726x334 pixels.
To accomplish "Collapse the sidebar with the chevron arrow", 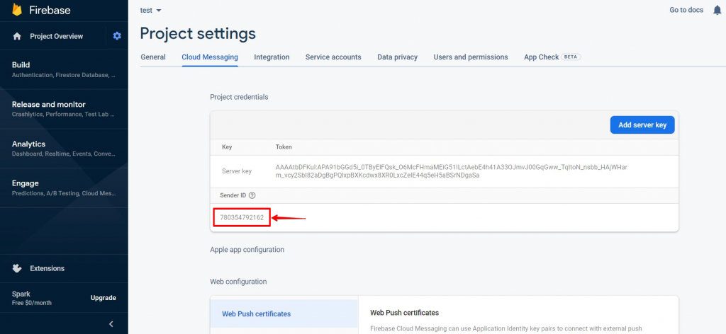I will point(111,324).
